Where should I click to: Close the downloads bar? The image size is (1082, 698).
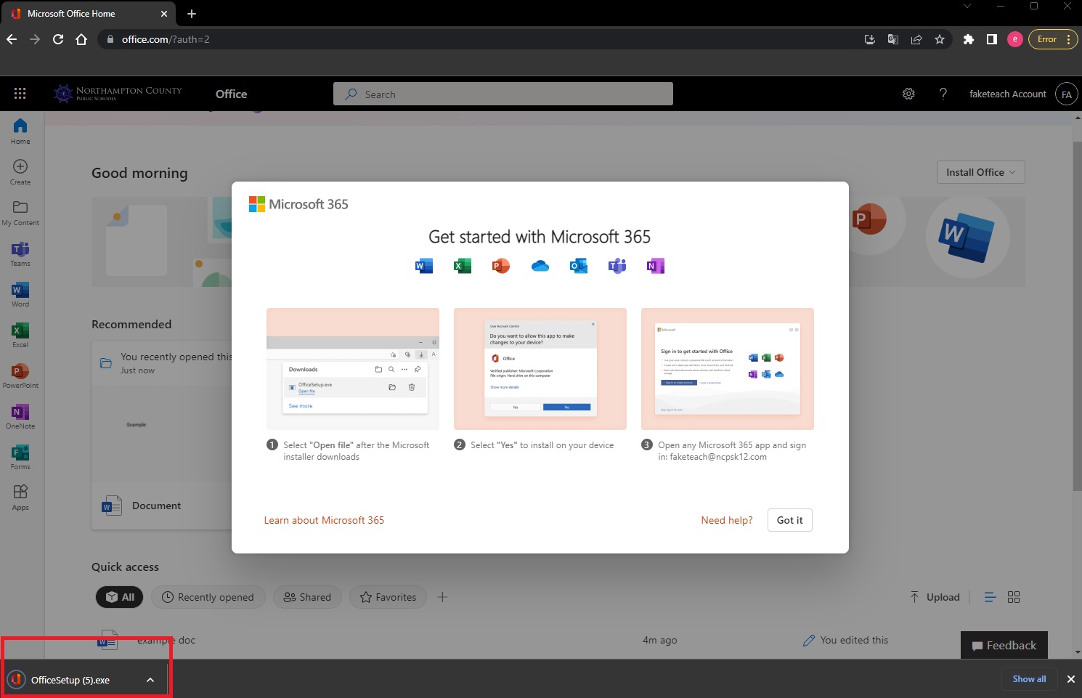pos(1070,679)
